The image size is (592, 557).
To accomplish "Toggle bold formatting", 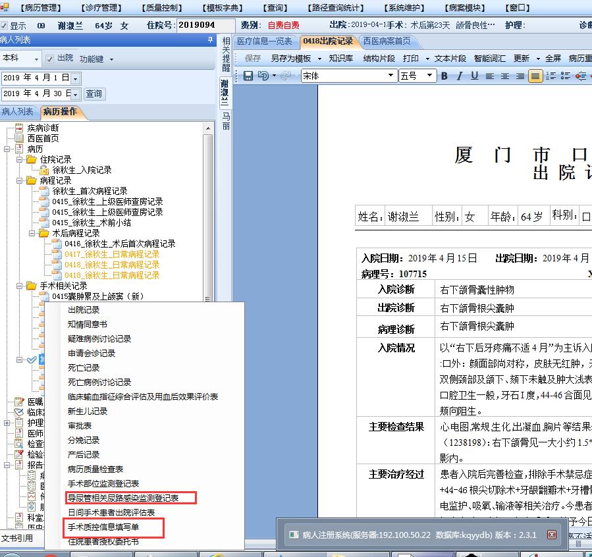I will (x=444, y=76).
